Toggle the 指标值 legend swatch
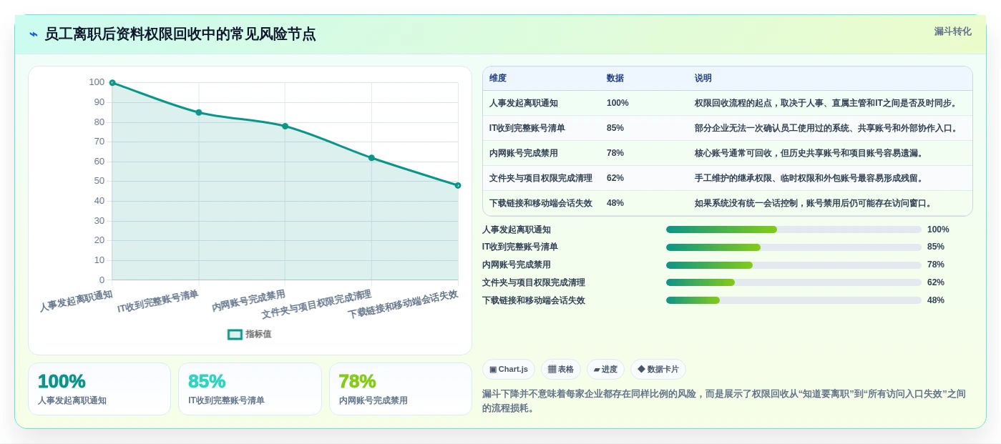This screenshot has width=1001, height=444. (235, 334)
